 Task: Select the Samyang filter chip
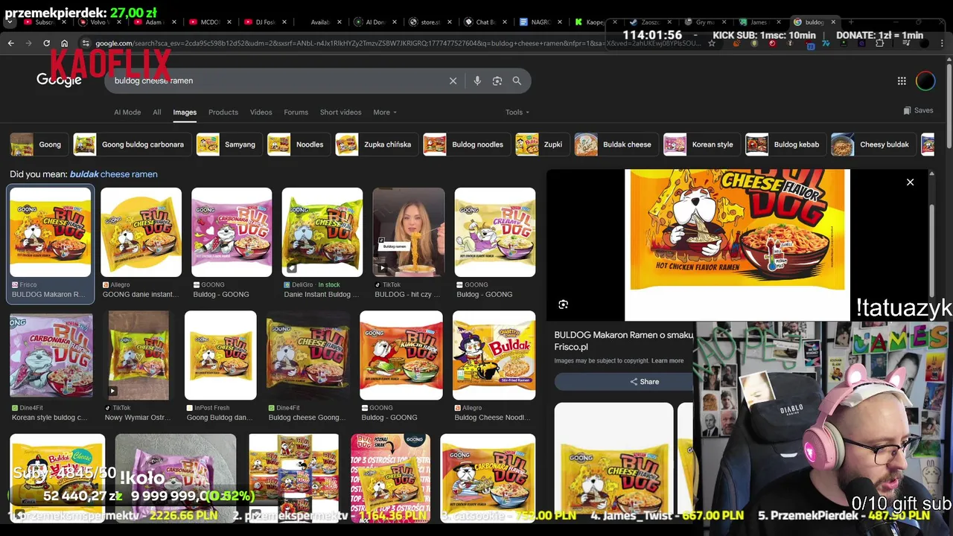(x=229, y=144)
